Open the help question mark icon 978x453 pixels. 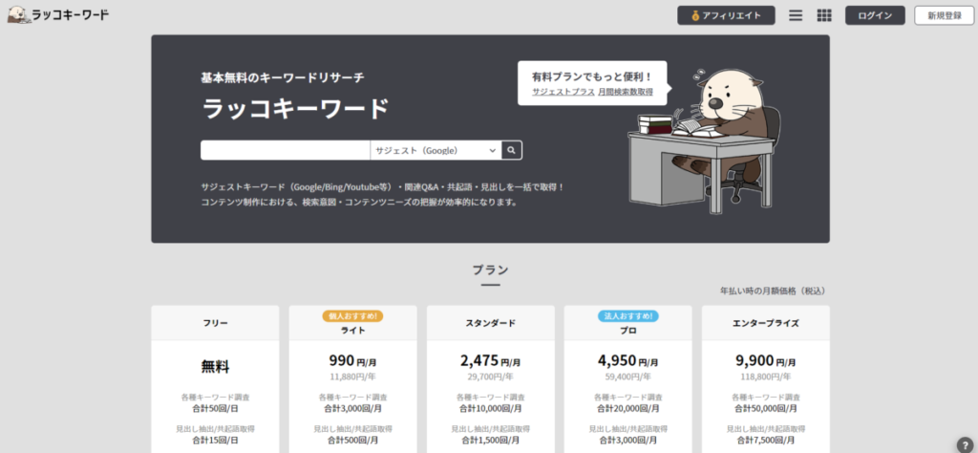click(966, 443)
